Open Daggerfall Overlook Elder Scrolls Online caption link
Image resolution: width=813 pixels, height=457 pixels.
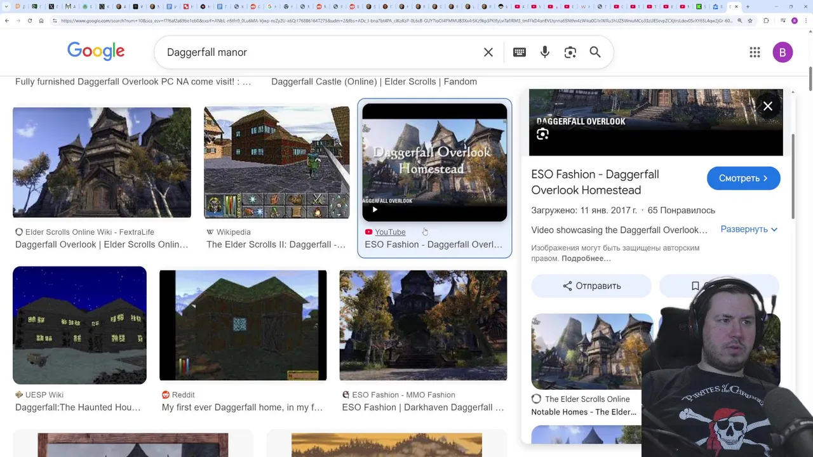(102, 244)
